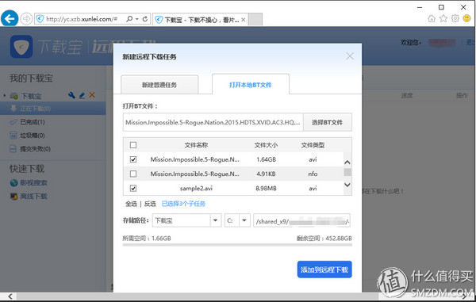Click the address bar search magnifier icon
The width and height of the screenshot is (476, 302).
[129, 19]
